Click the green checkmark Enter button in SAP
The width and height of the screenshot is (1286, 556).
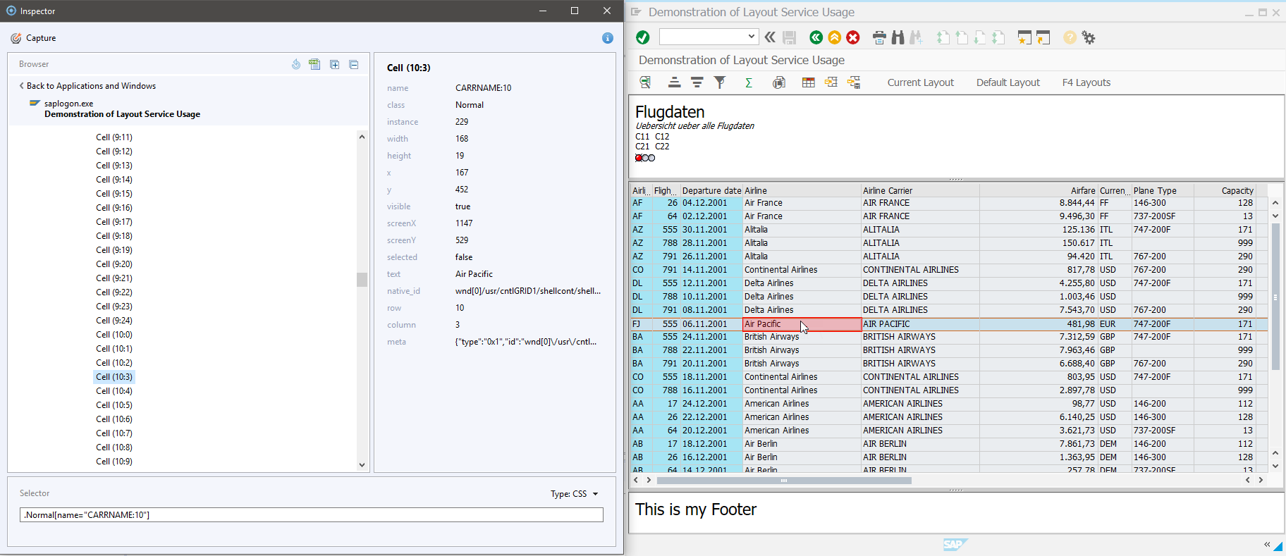[643, 37]
